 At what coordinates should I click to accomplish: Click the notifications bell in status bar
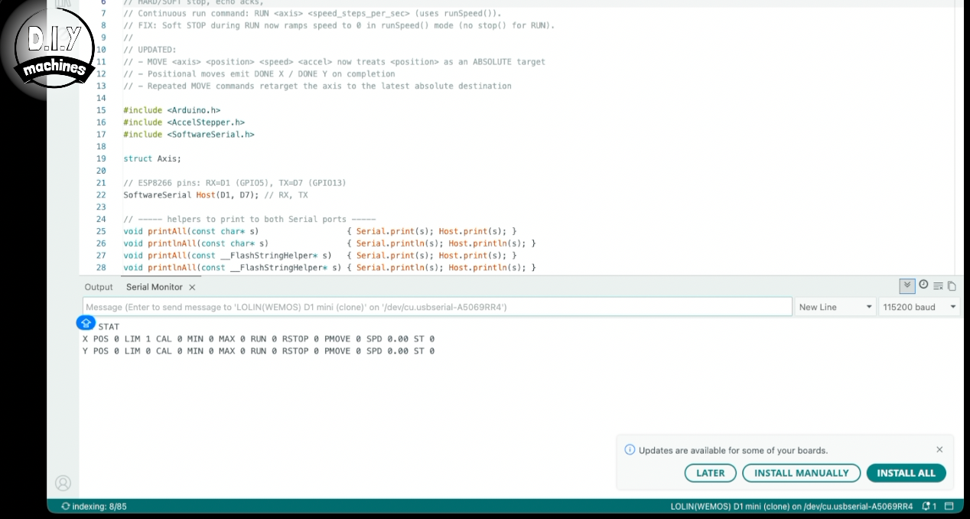click(x=929, y=507)
